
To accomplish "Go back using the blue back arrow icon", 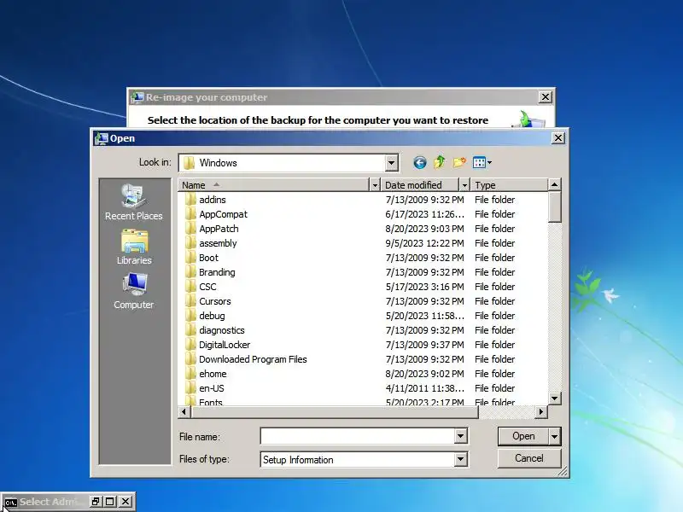I will 420,163.
